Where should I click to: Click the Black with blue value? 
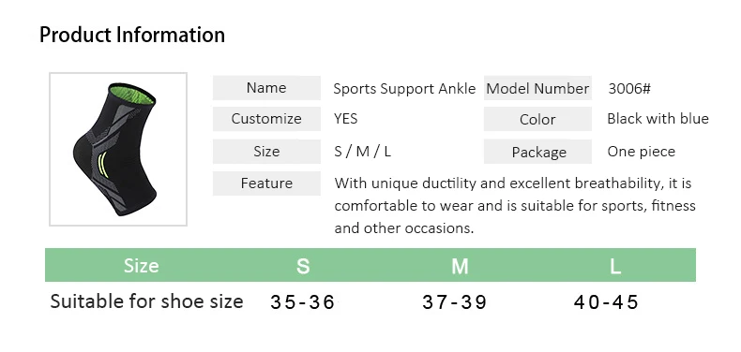tap(658, 119)
